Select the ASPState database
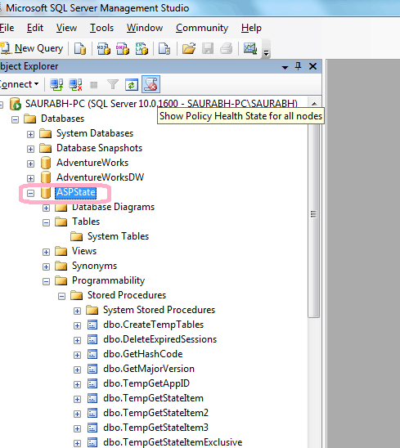Image resolution: width=400 pixels, height=448 pixels. 76,192
